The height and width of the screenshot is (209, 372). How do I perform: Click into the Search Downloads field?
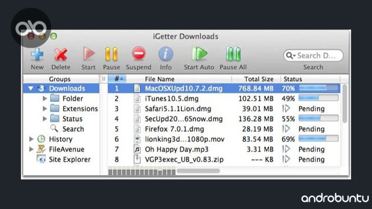click(x=313, y=56)
